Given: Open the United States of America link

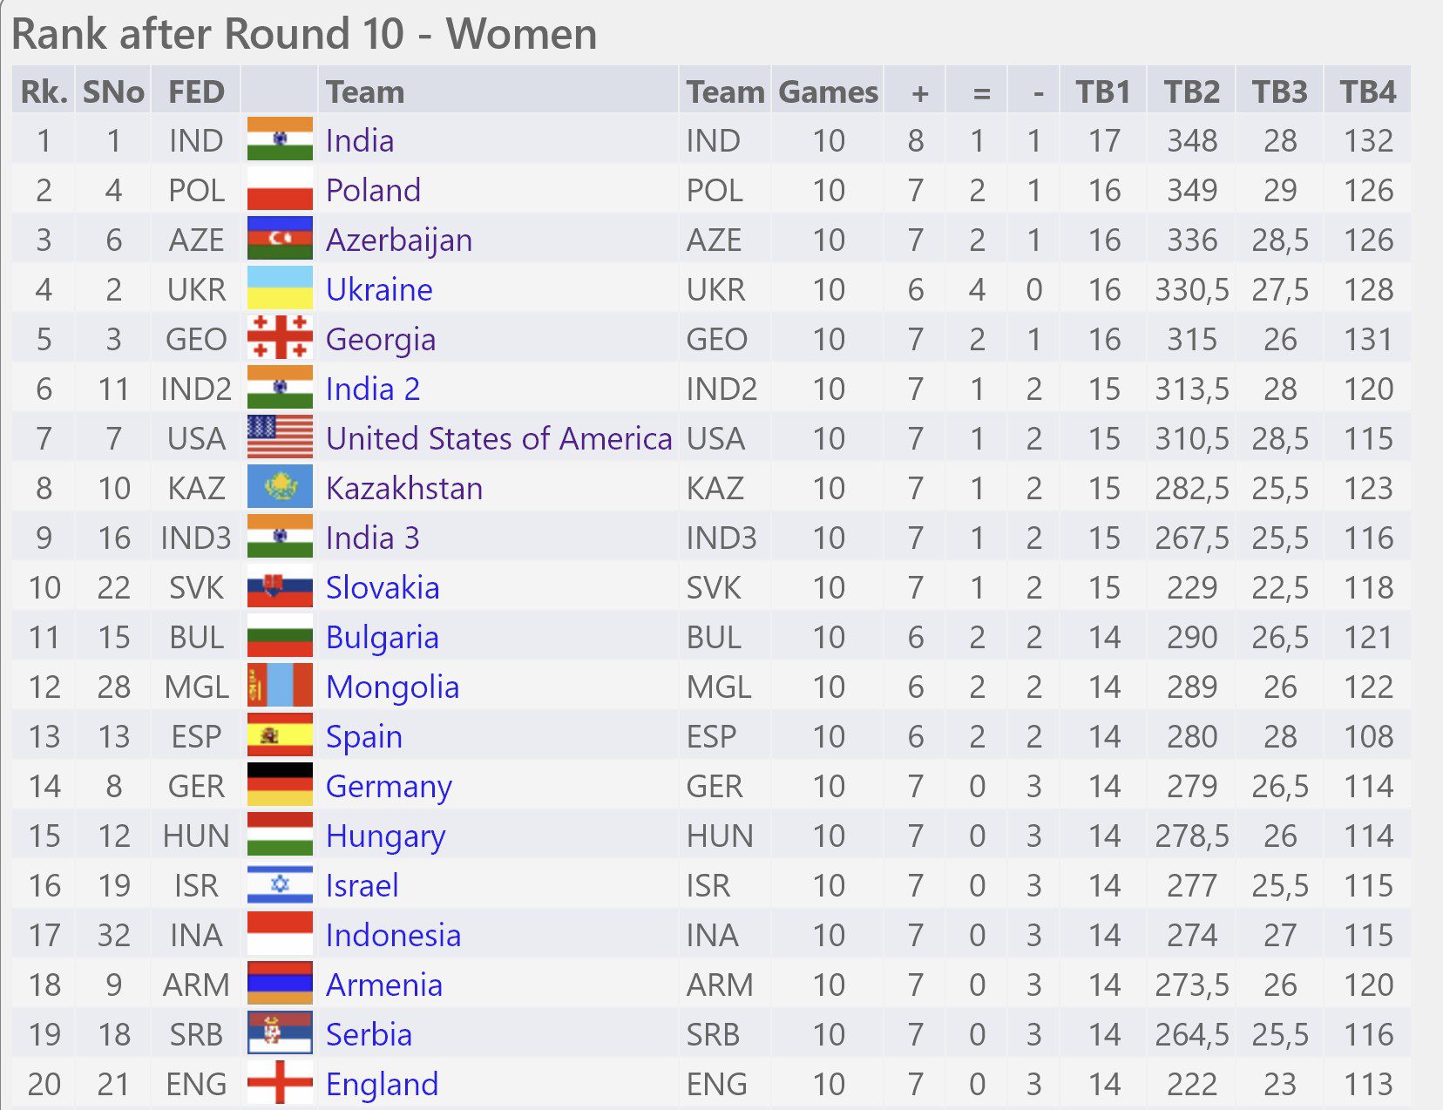Looking at the screenshot, I should (x=498, y=438).
